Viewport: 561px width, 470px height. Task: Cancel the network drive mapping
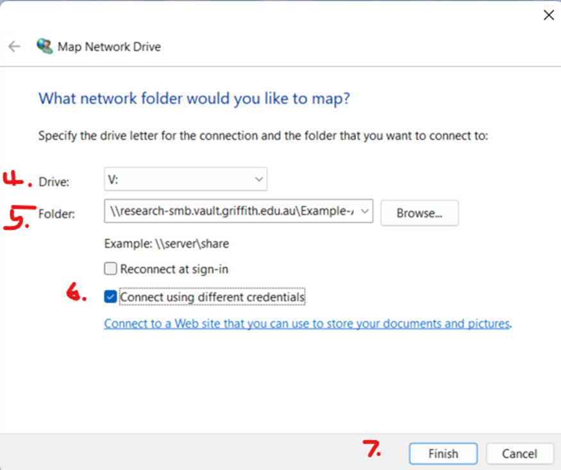[x=519, y=453]
